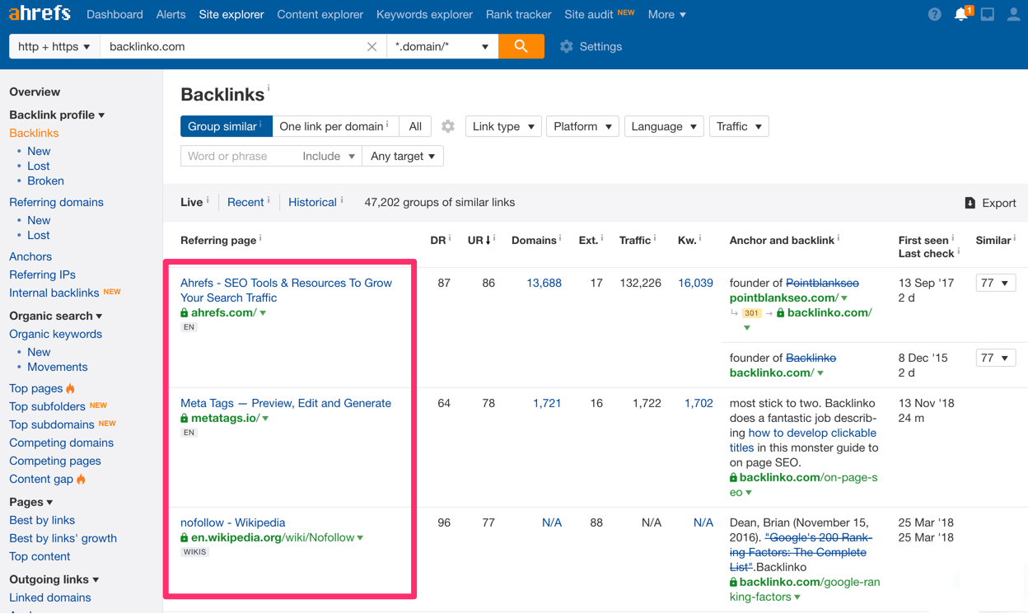The image size is (1028, 614).
Task: Select the All links mode
Action: (415, 126)
